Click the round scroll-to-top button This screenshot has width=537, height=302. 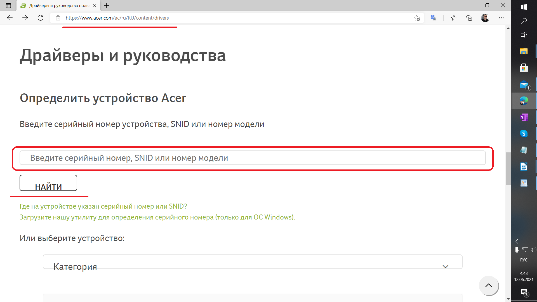[x=489, y=286]
